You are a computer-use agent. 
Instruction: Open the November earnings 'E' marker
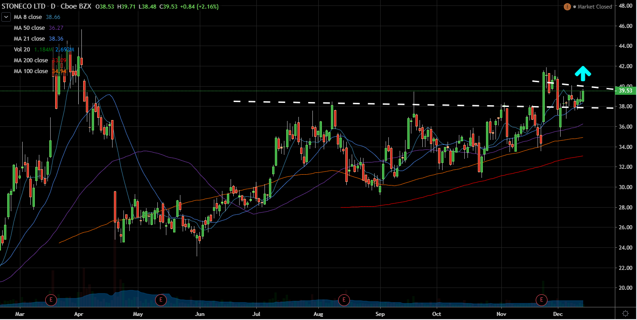541,299
